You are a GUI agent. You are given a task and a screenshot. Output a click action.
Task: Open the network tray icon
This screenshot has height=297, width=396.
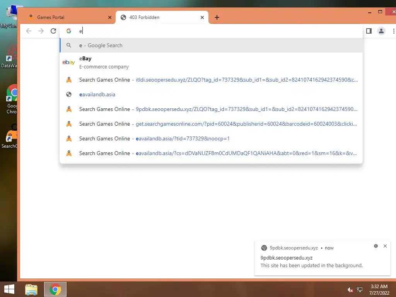(x=360, y=290)
